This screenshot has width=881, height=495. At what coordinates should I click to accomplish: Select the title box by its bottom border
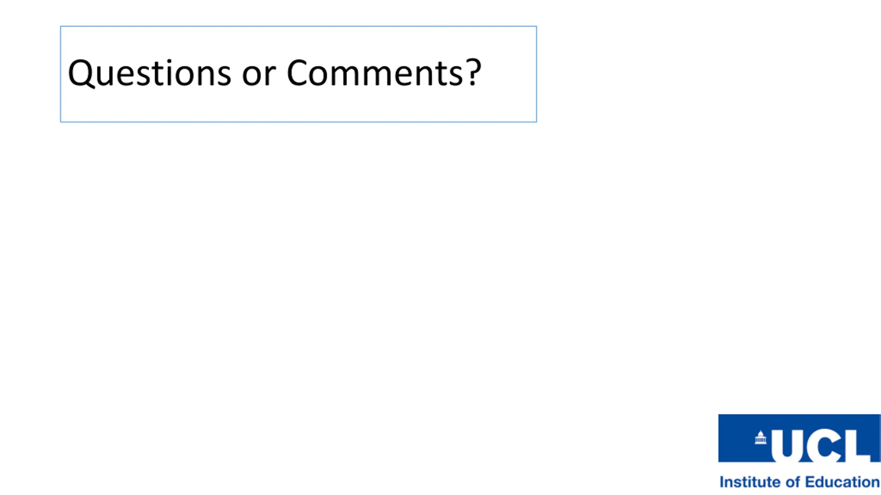pos(298,122)
